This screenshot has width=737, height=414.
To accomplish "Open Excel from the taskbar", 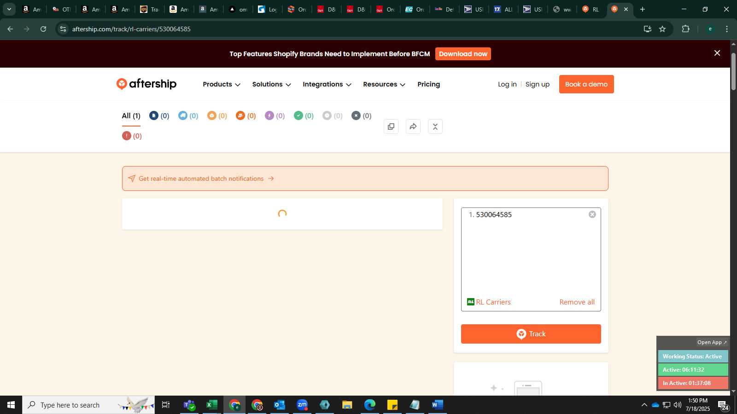I will pyautogui.click(x=212, y=405).
